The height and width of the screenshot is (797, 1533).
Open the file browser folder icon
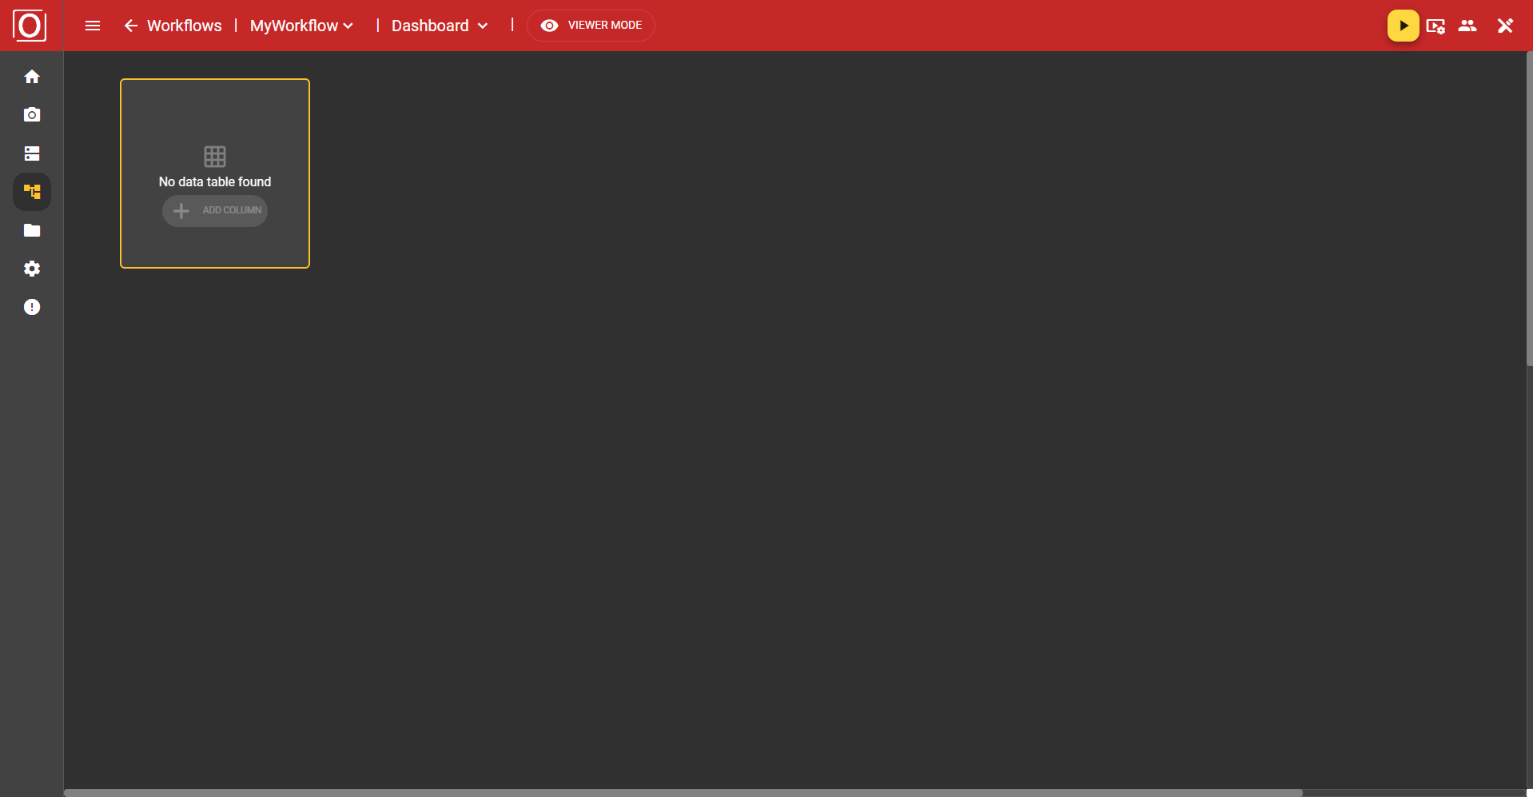(32, 230)
